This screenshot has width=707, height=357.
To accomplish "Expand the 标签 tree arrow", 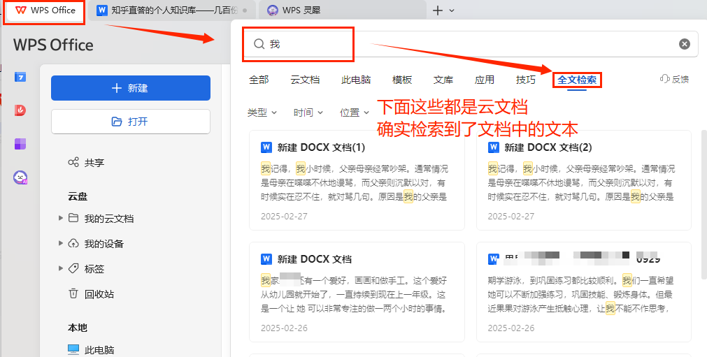I will coord(61,268).
